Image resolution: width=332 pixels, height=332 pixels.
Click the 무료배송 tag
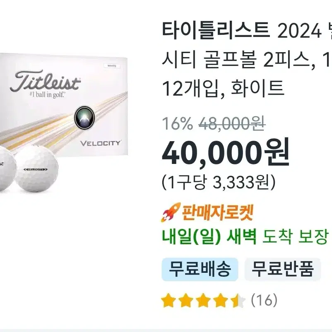tap(200, 269)
